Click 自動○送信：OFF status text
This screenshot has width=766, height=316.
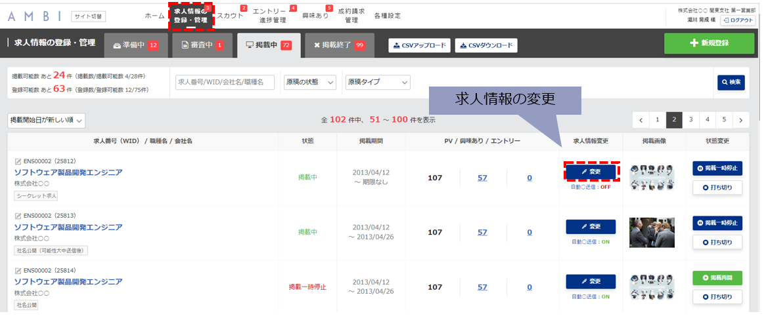(591, 187)
